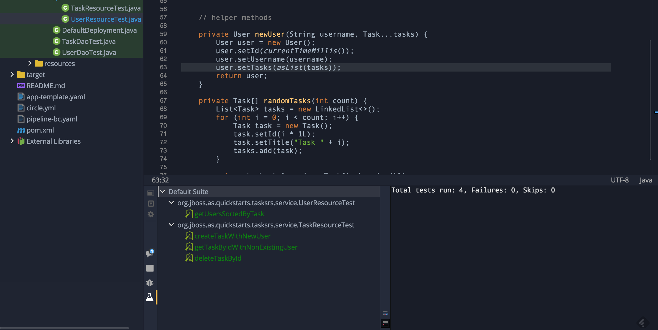Viewport: 658px width, 330px height.
Task: Click the pom.xml Maven icon
Action: pos(21,130)
